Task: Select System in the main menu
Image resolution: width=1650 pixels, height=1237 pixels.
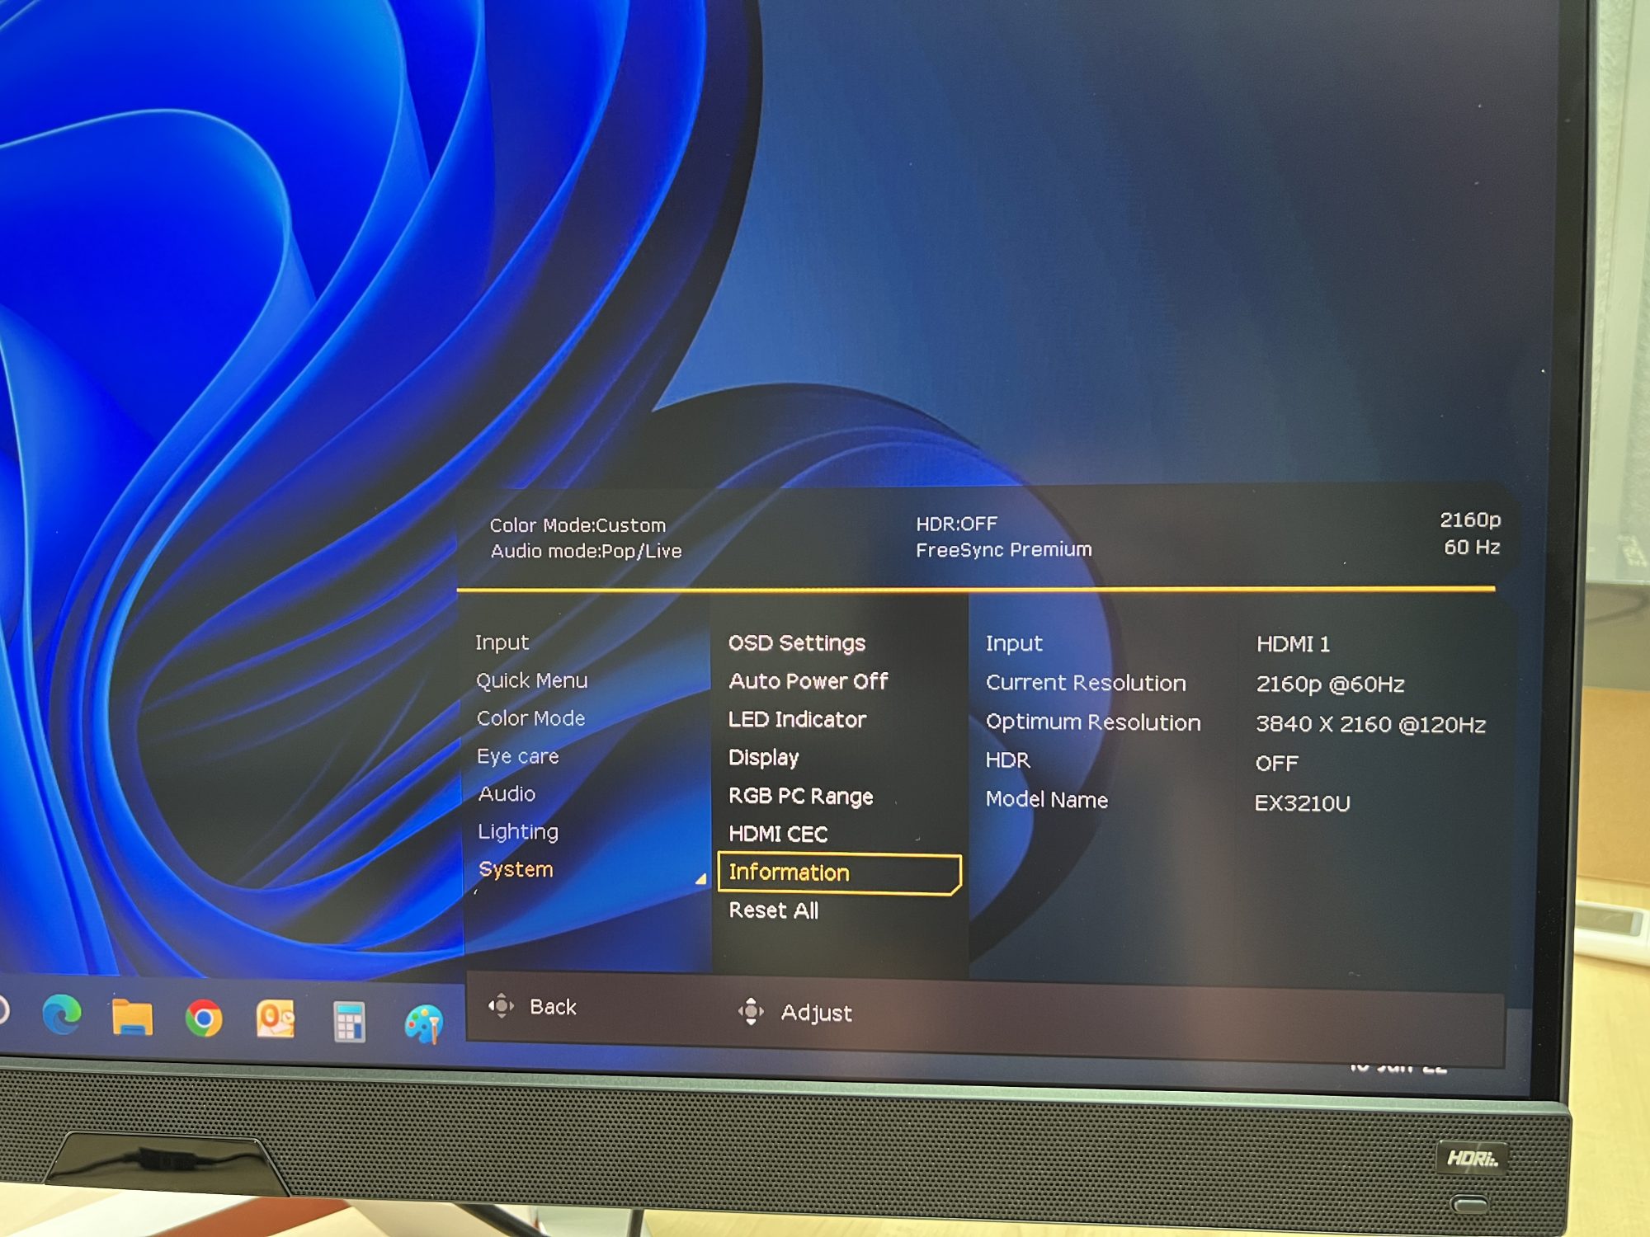Action: (516, 869)
